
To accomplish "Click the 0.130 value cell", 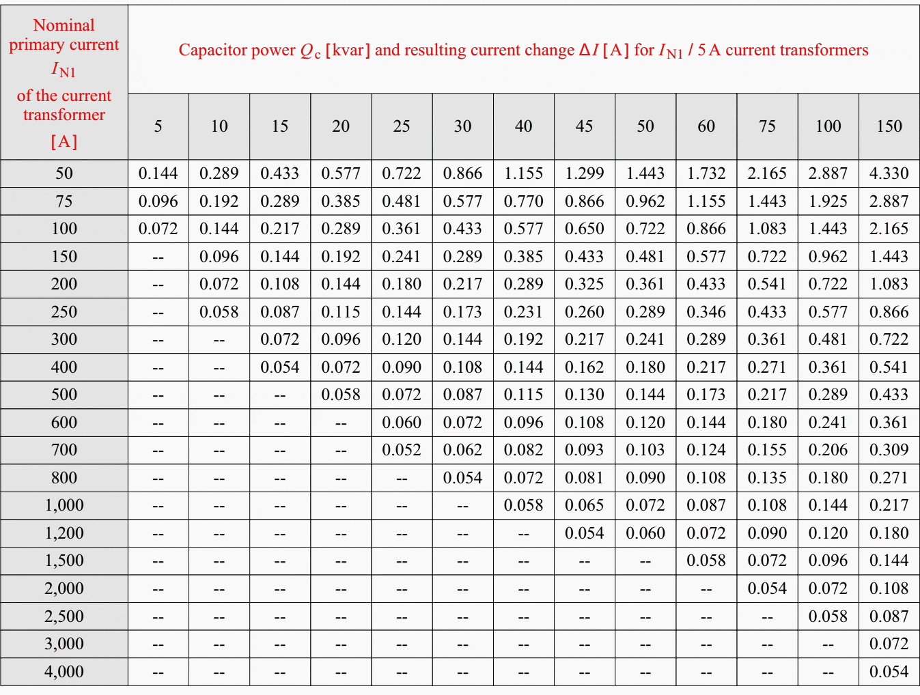I will click(x=585, y=395).
